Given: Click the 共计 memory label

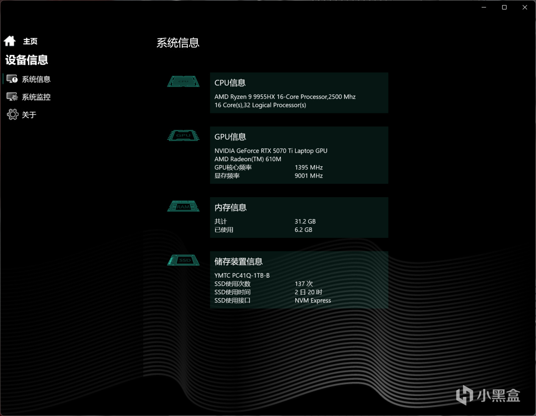Looking at the screenshot, I should (x=221, y=222).
